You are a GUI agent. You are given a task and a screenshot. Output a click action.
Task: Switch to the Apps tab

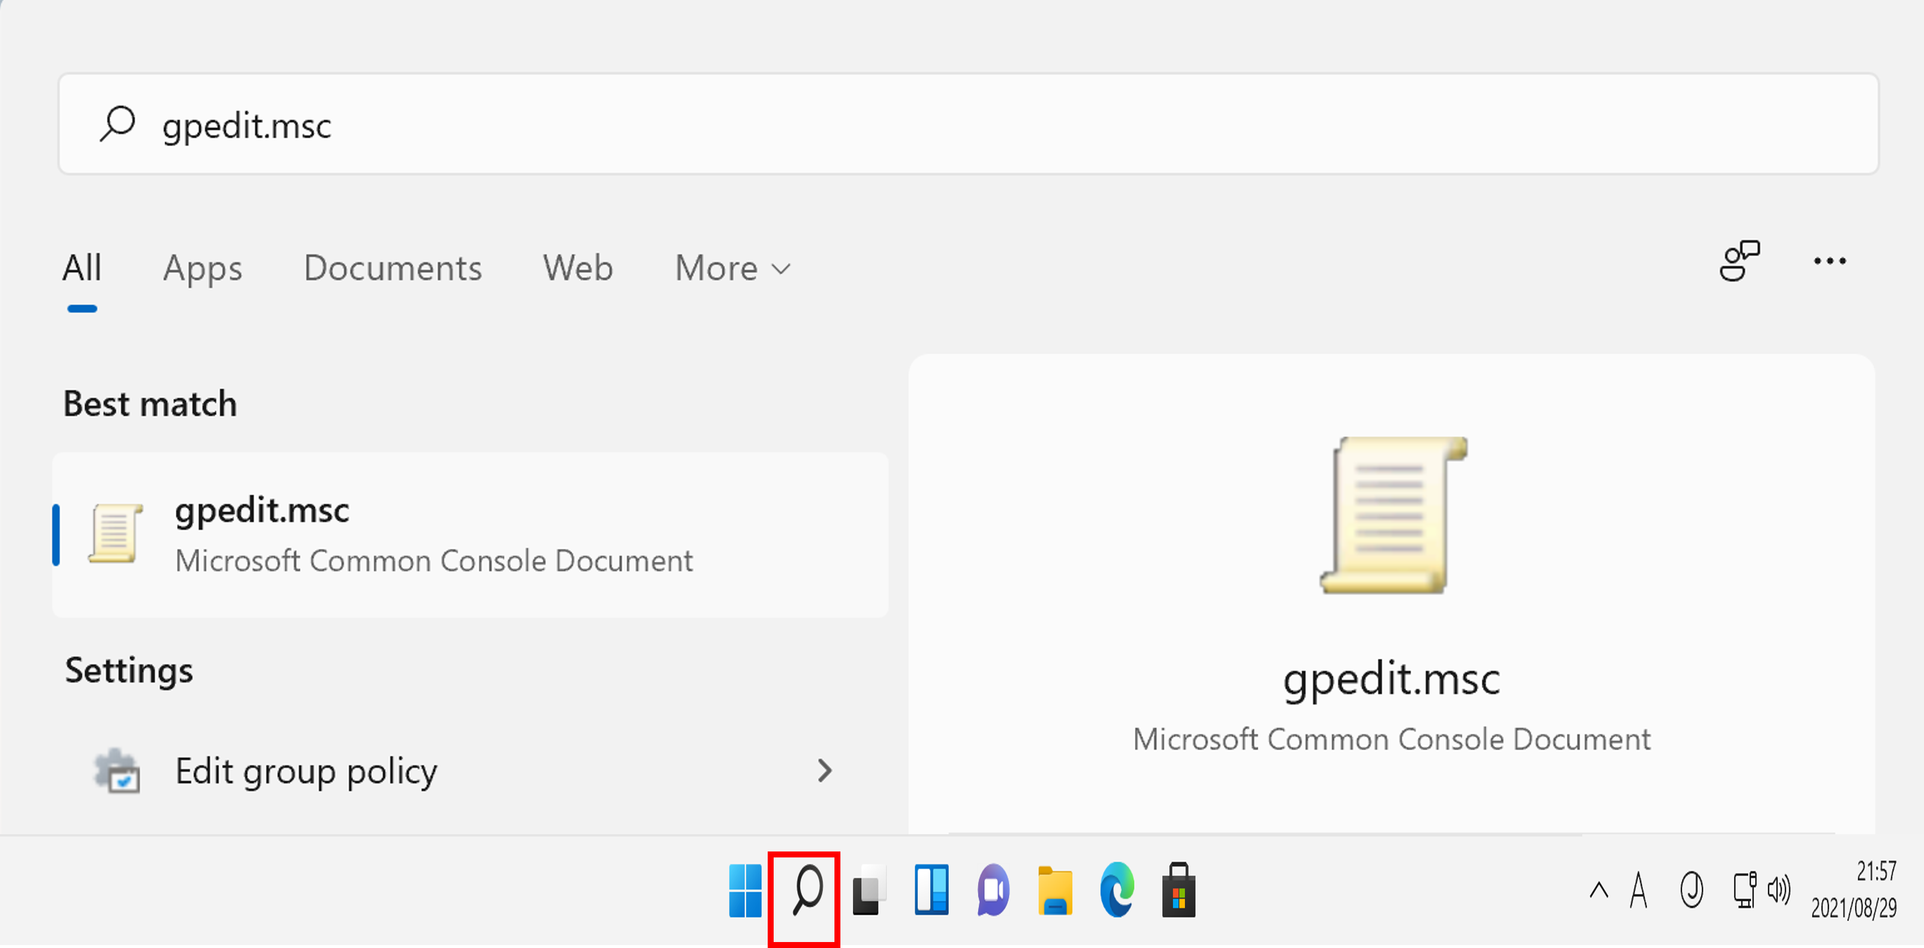[x=203, y=268]
